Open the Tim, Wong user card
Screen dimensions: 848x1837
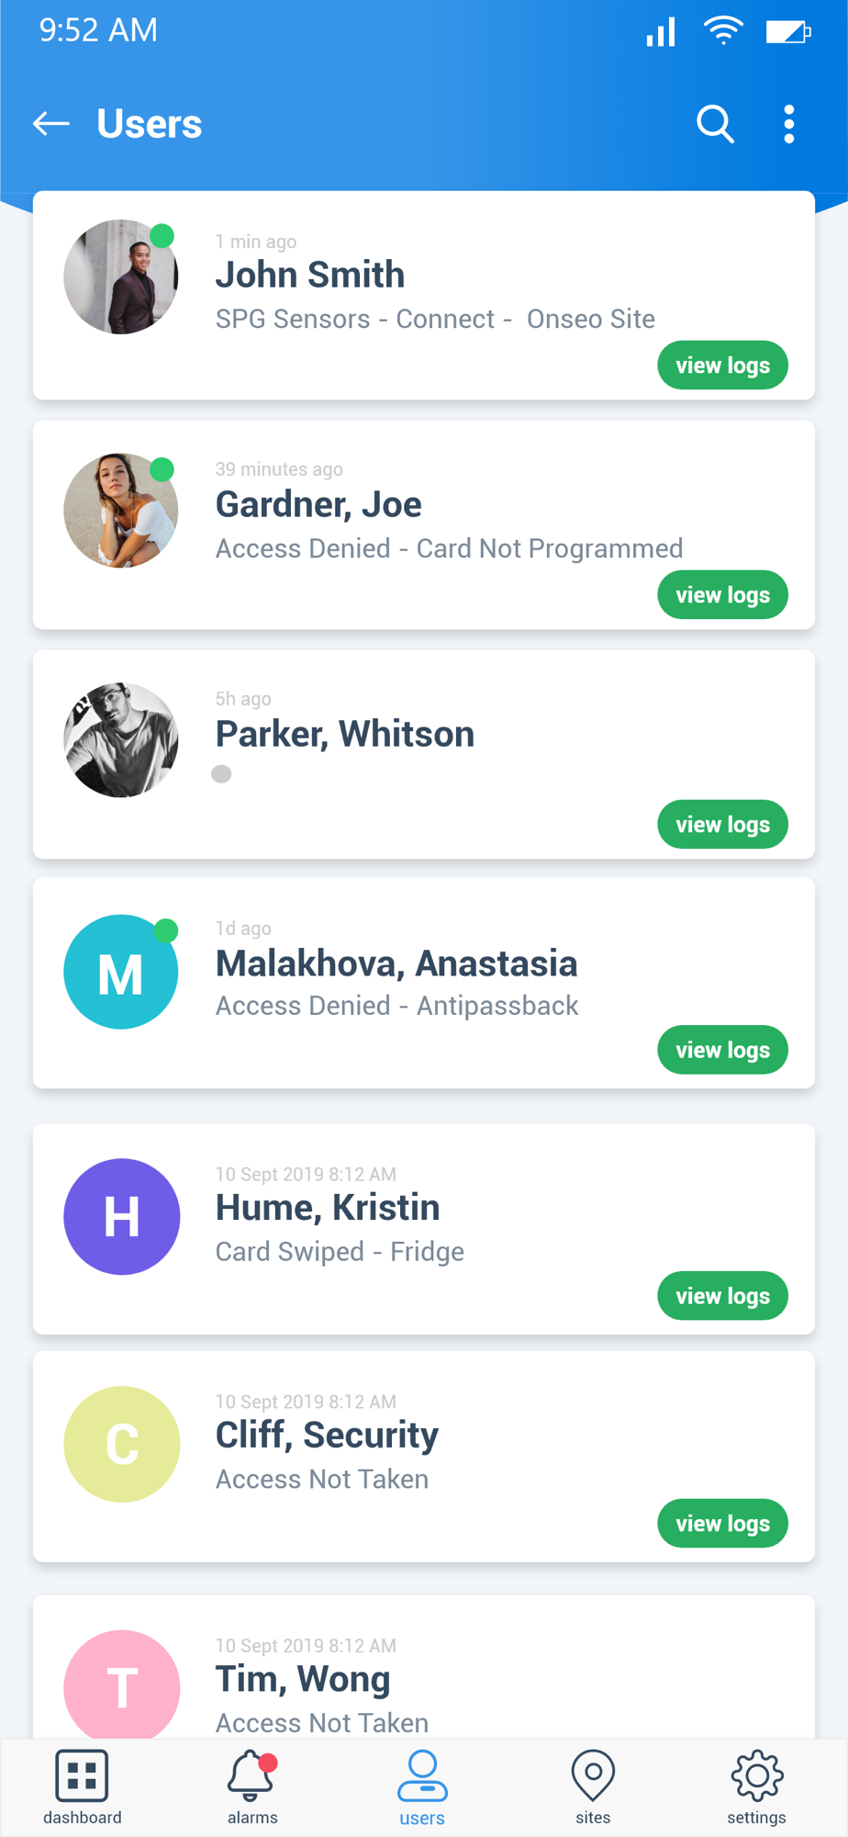pyautogui.click(x=424, y=1666)
